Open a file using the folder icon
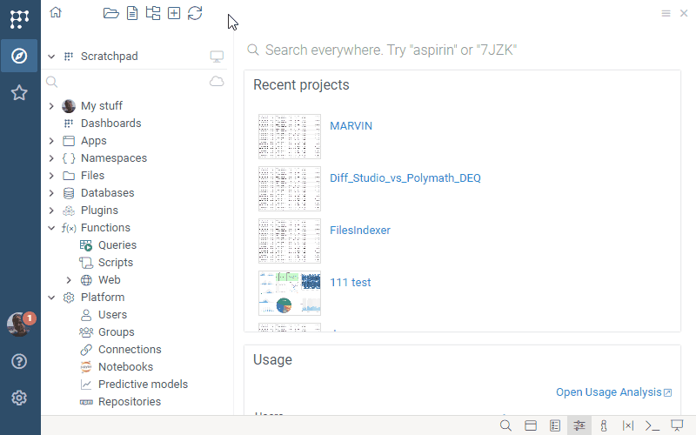The height and width of the screenshot is (435, 696). [110, 13]
